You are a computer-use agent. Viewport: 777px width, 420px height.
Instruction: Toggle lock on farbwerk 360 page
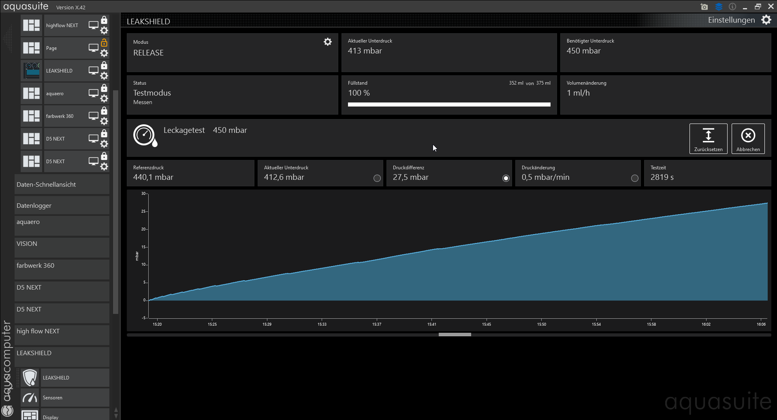click(104, 111)
